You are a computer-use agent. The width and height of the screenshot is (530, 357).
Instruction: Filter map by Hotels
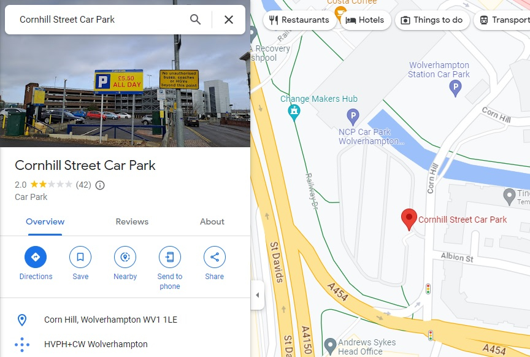[x=366, y=20]
